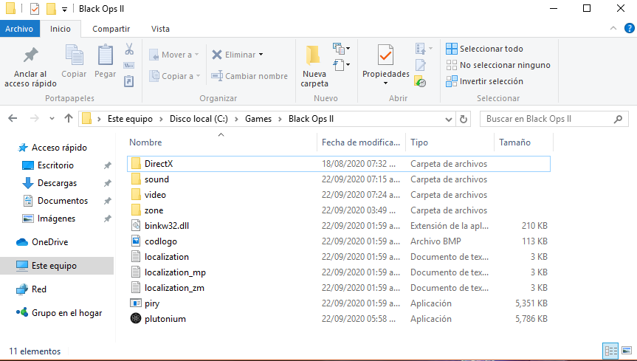Viewport: 637px width, 361px height.
Task: Switch to large icons view
Action: click(627, 351)
